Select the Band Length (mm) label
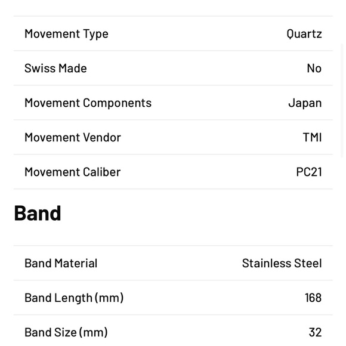The width and height of the screenshot is (346, 346). [74, 298]
